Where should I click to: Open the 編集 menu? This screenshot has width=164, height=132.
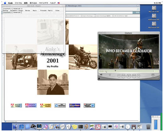coord(26,3)
